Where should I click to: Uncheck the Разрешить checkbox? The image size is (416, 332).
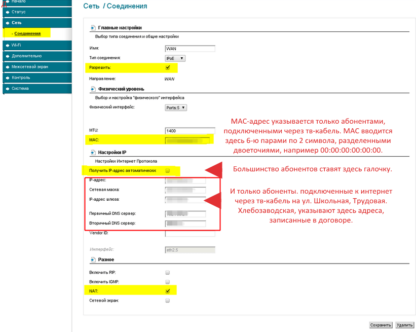click(168, 67)
